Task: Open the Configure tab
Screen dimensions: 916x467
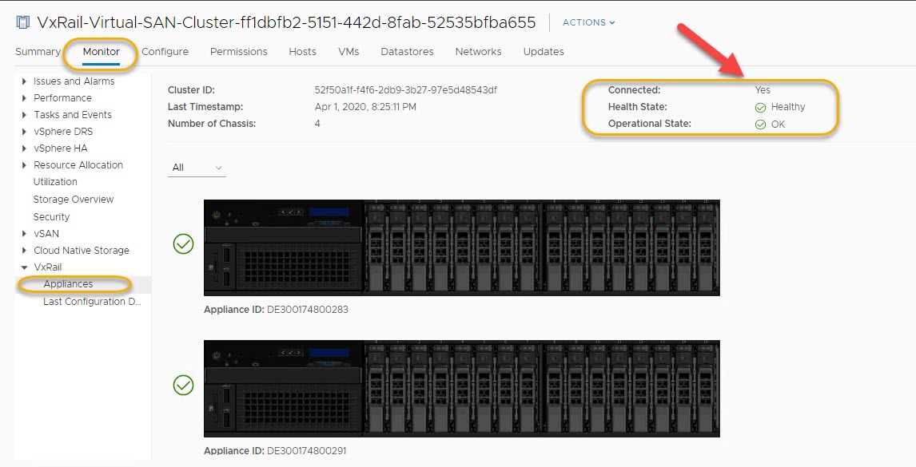Action: point(165,51)
